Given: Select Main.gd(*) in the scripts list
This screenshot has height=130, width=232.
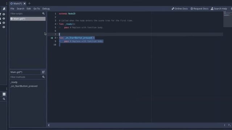Looking at the screenshot, I should [x=28, y=19].
